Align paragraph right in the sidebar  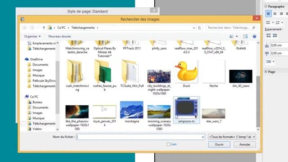[x=281, y=14]
